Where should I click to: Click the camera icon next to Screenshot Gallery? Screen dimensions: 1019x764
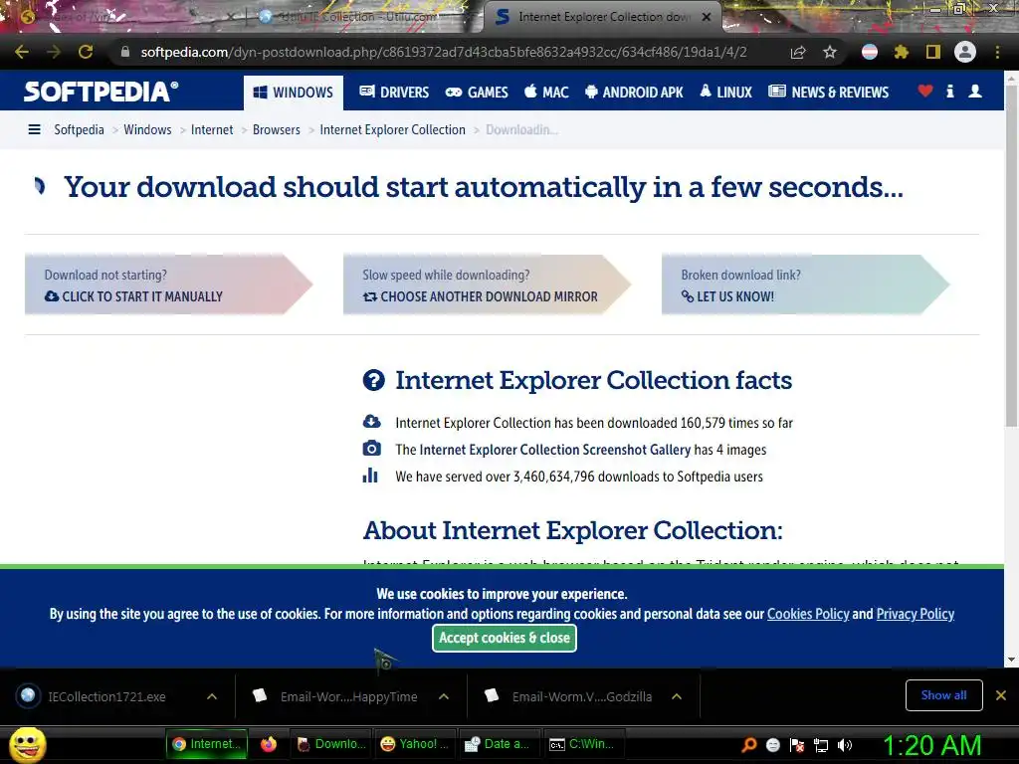(x=371, y=449)
